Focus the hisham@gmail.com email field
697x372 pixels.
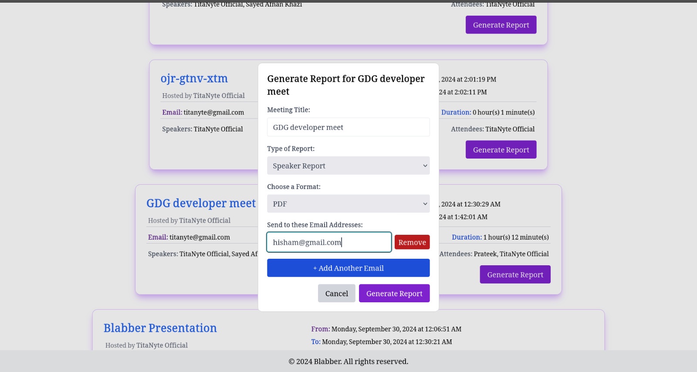click(x=329, y=242)
